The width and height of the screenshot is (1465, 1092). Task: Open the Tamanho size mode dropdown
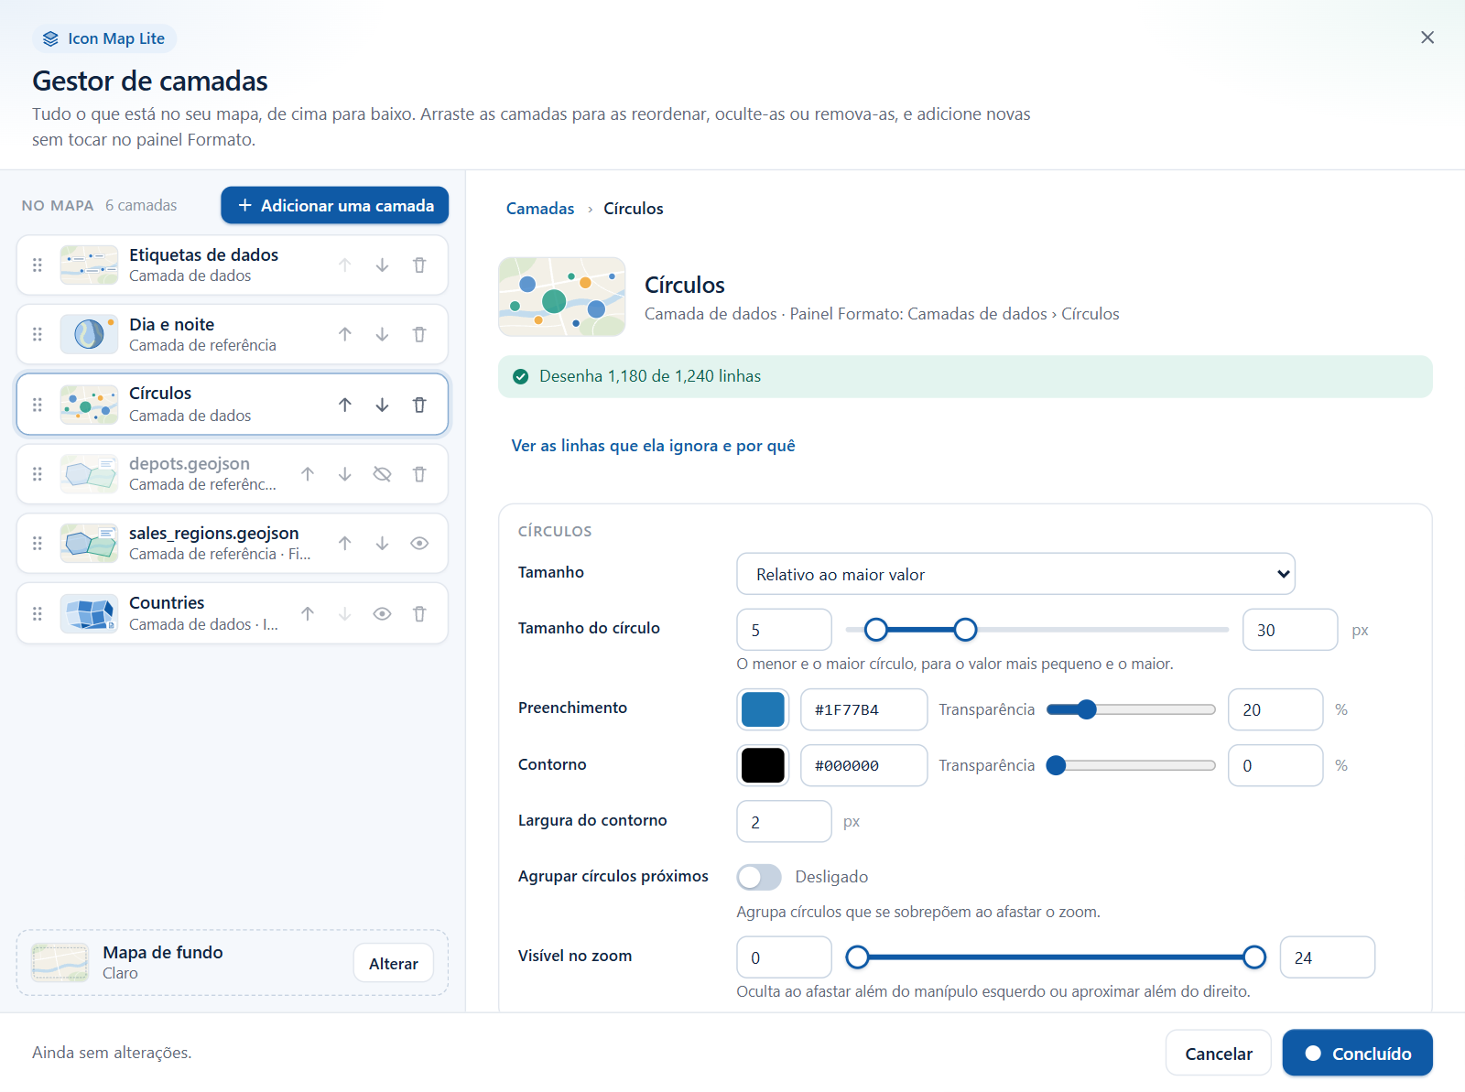pyautogui.click(x=1015, y=574)
